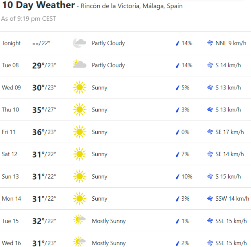Click the SSW 14 km/h wind reading
251x247 pixels.
[x=232, y=199]
